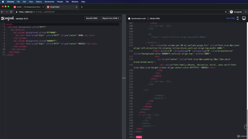Open the History menu
This screenshot has height=139, width=248.
(39, 2)
